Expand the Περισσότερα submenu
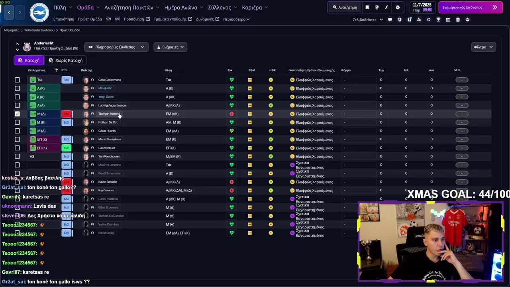Viewport: 510px width, 287px height. (x=236, y=19)
